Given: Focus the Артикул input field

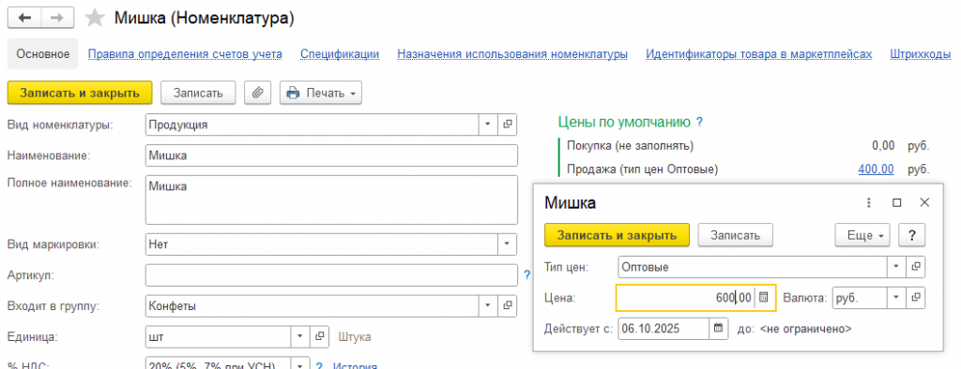Looking at the screenshot, I should click(331, 275).
